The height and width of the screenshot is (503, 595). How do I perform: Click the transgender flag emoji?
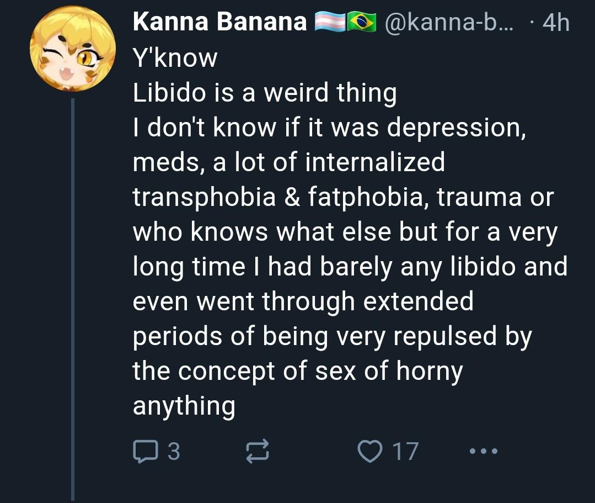click(x=329, y=22)
